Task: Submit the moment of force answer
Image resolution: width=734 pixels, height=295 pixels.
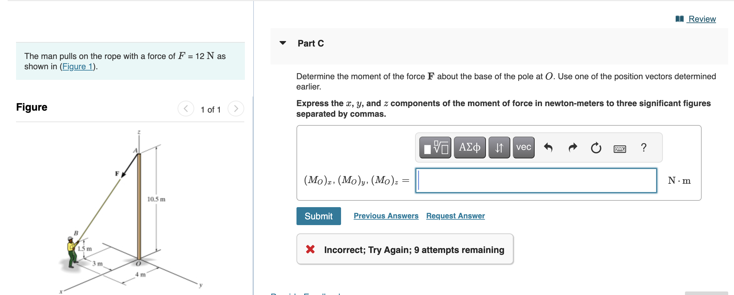Action: 318,216
